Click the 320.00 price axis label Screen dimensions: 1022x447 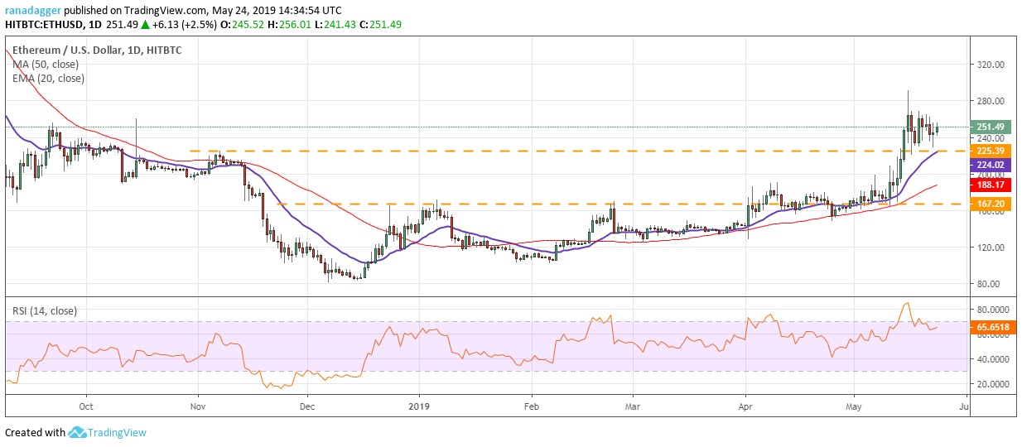[991, 65]
